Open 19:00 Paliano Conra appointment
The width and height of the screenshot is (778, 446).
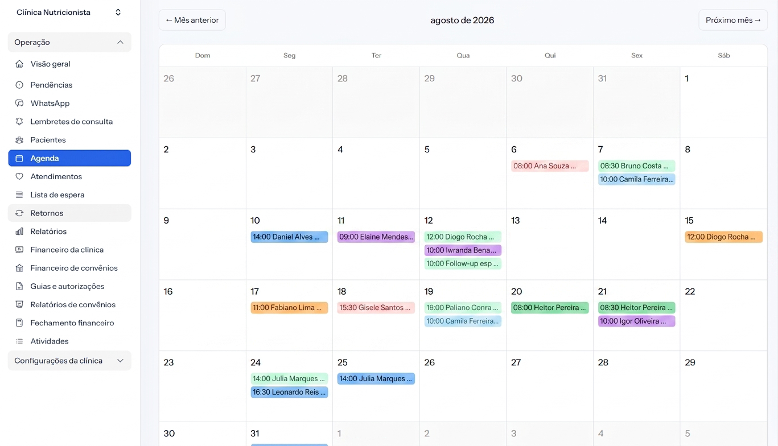[463, 308]
